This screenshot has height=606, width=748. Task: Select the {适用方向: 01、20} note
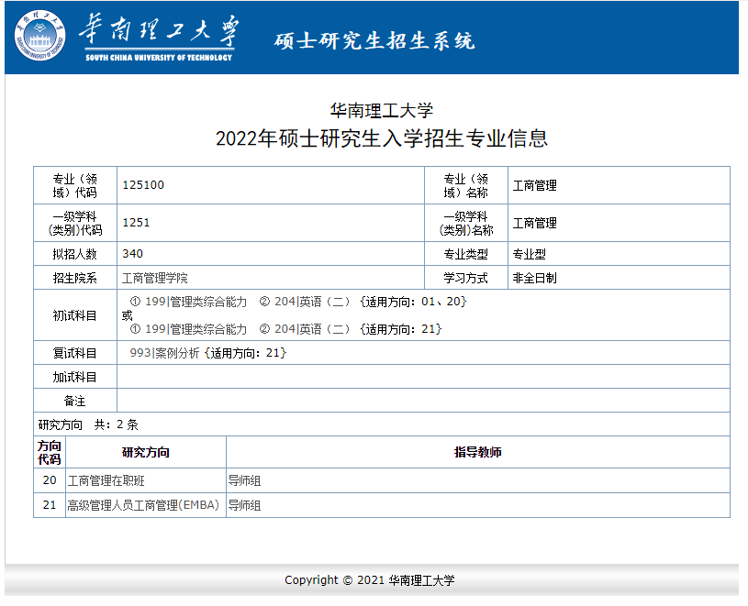[x=413, y=302]
